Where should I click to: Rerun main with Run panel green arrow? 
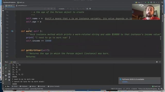[x=6, y=65]
